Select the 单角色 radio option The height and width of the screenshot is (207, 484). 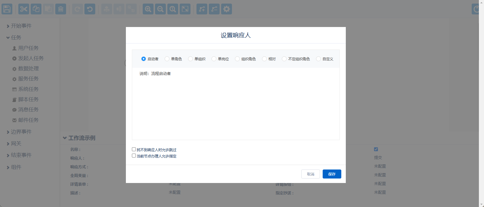[x=167, y=59]
